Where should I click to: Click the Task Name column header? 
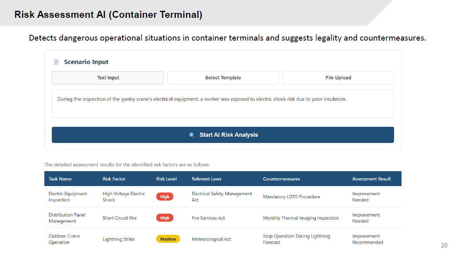[60, 179]
